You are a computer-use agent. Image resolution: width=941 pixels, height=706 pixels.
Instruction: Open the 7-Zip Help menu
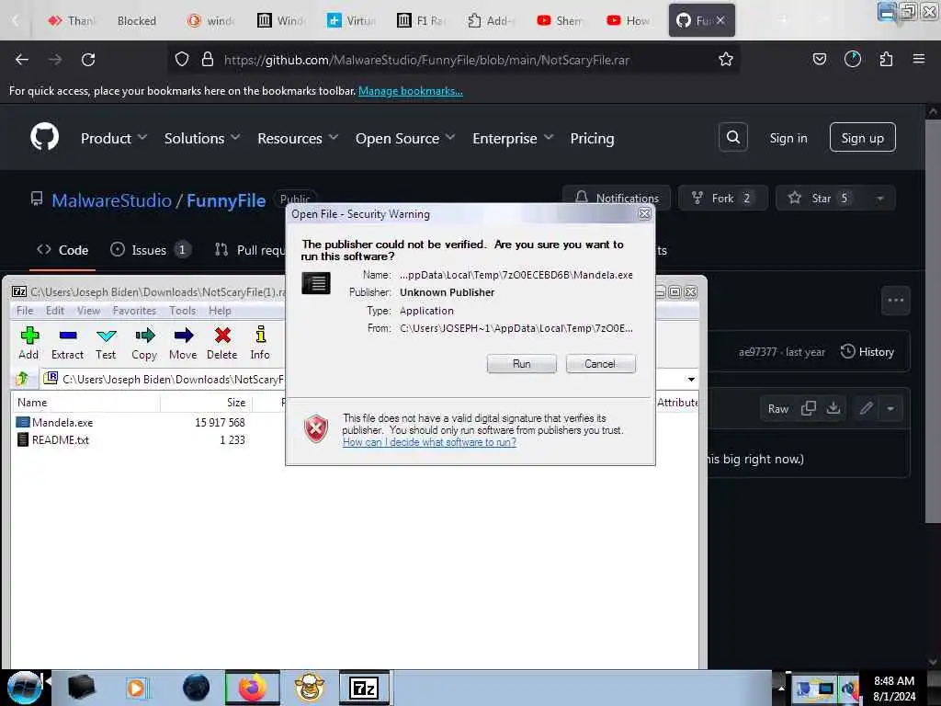(220, 311)
